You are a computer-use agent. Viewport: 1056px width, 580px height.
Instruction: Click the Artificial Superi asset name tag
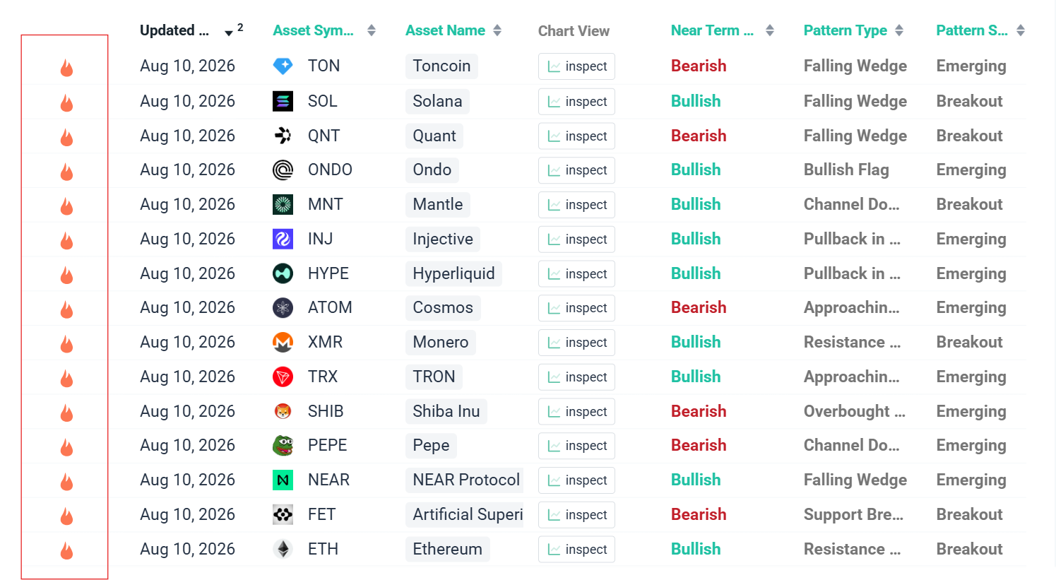(x=465, y=514)
